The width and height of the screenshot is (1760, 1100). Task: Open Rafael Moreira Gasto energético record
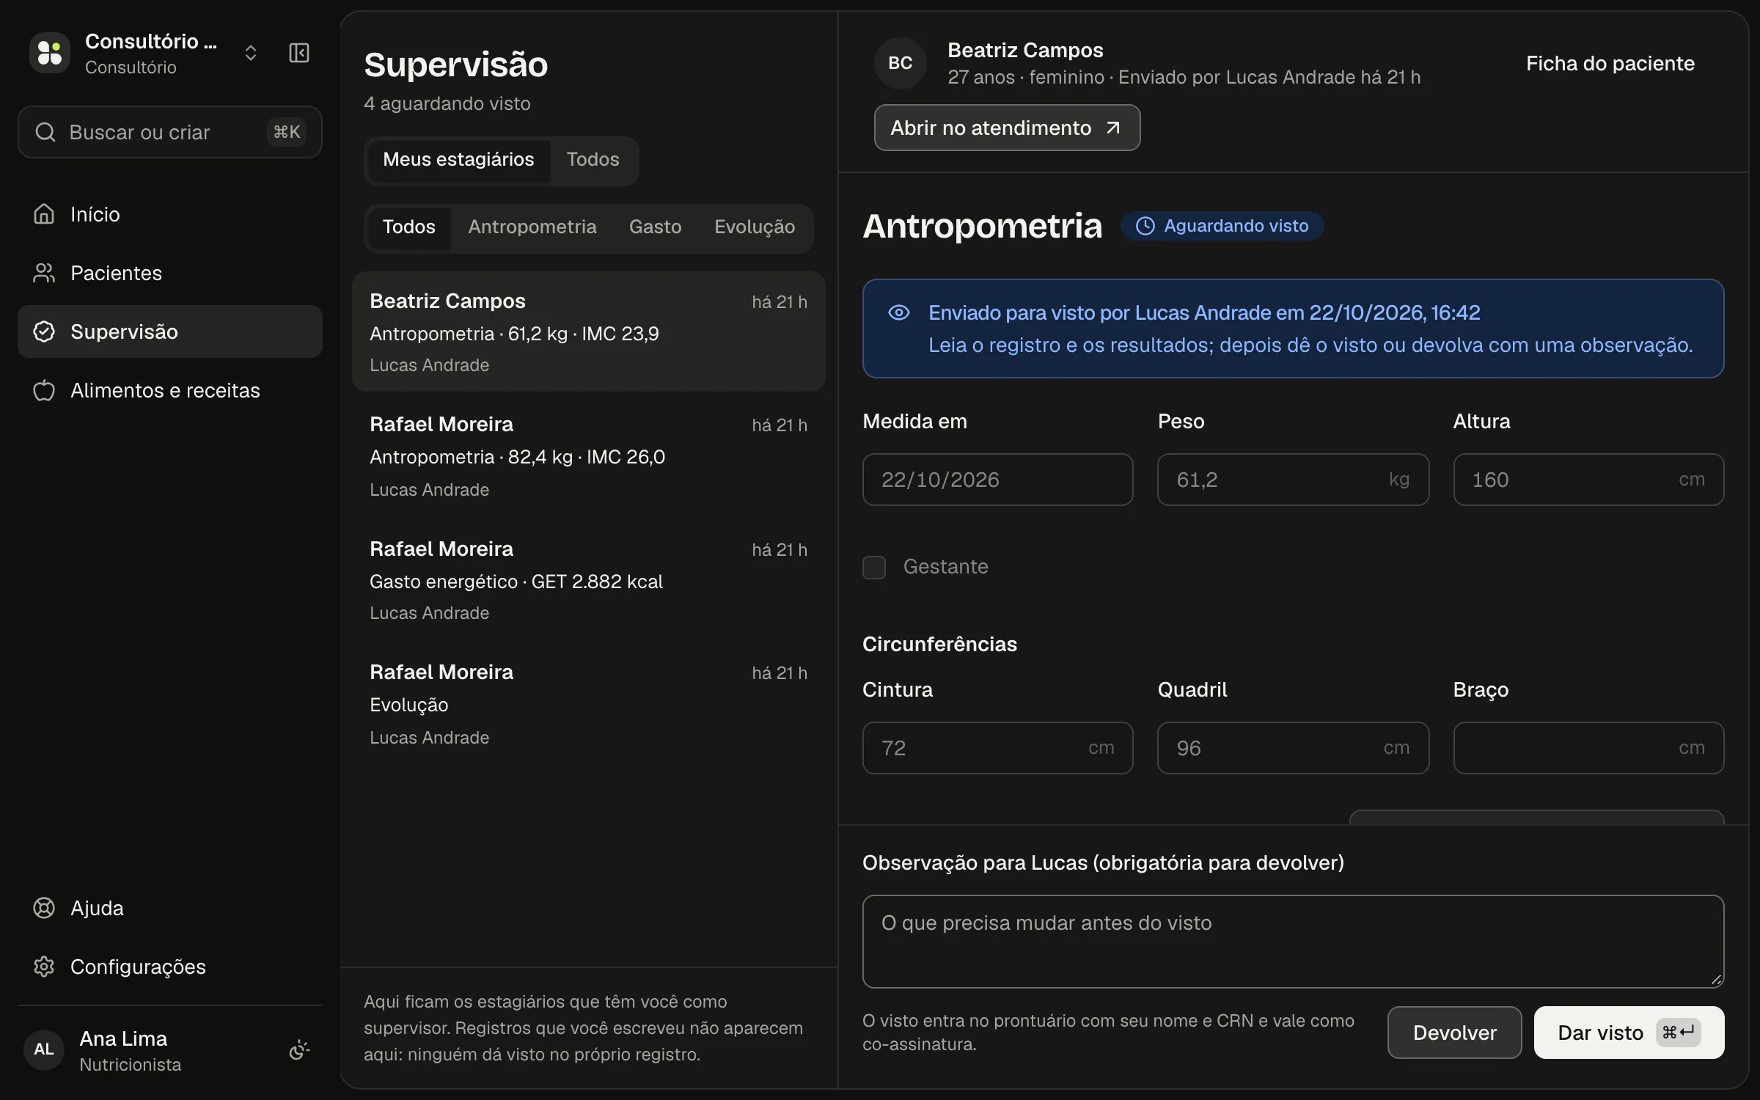(589, 579)
